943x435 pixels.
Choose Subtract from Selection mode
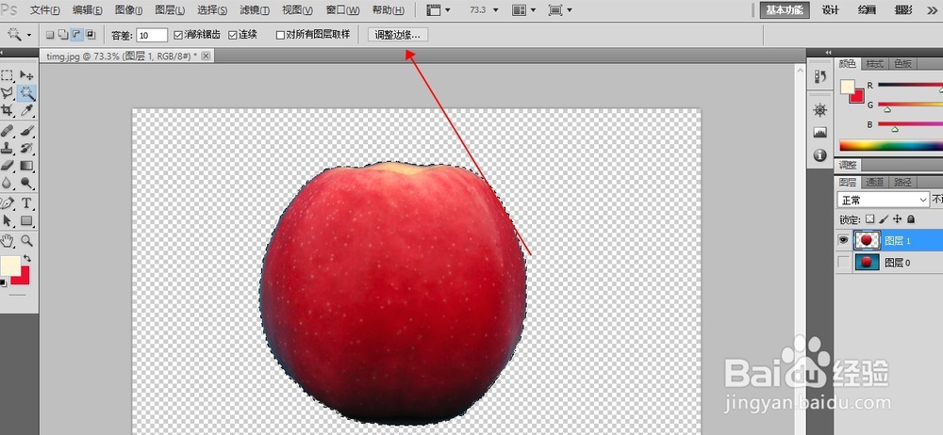[x=77, y=35]
